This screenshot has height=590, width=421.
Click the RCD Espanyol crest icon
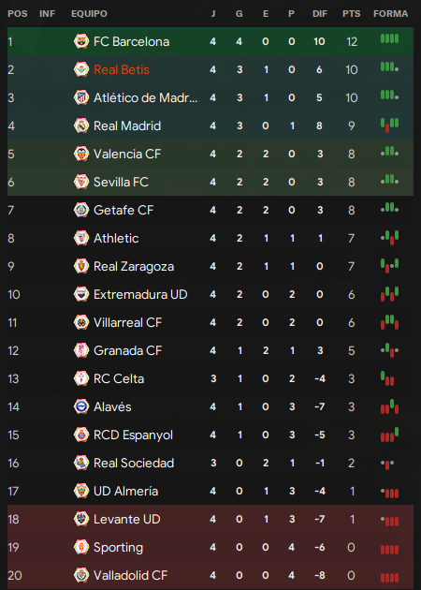[x=81, y=435]
